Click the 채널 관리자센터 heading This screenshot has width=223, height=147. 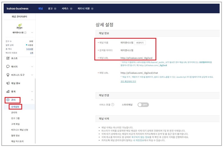tap(19, 17)
